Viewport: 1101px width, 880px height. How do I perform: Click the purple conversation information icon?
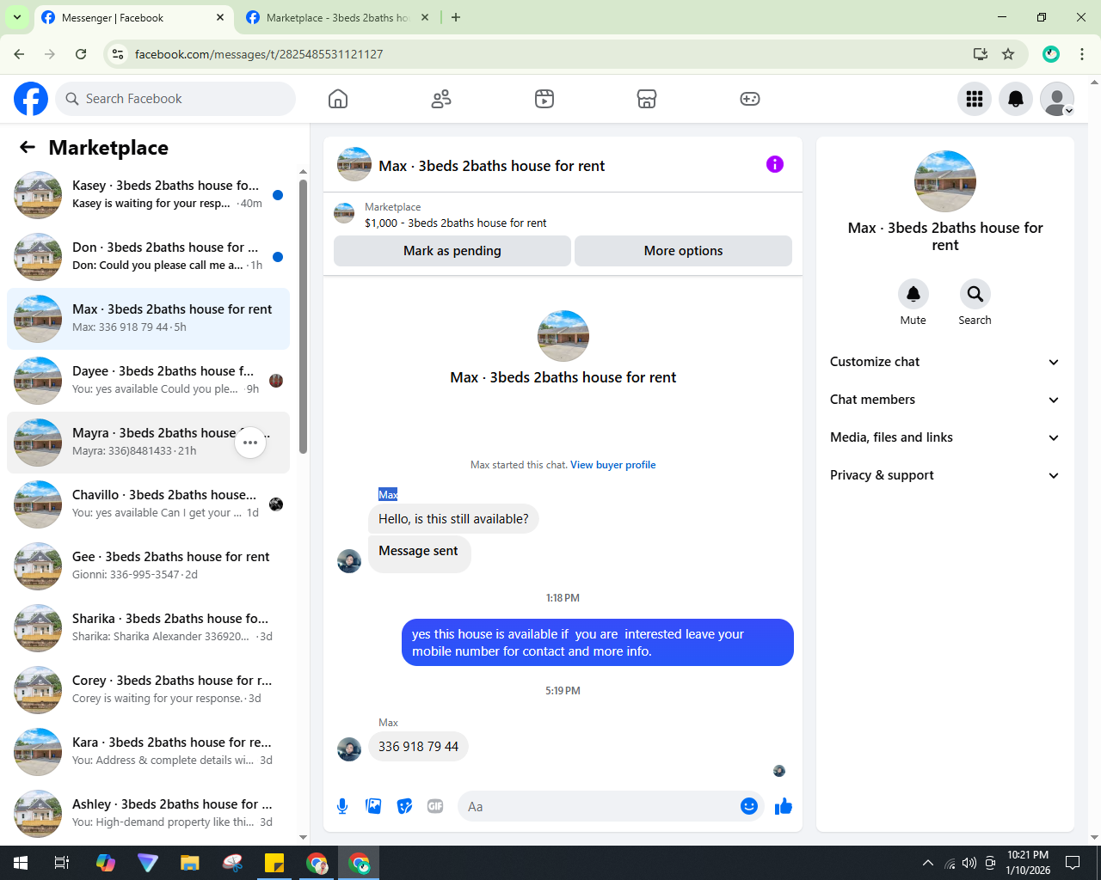[x=775, y=164]
